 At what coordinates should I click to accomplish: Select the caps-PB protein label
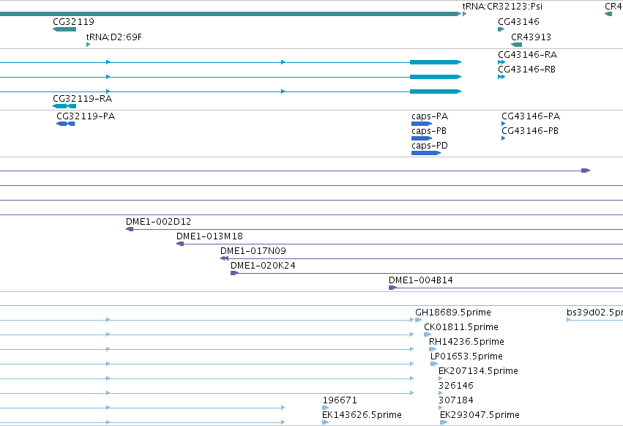(x=429, y=131)
